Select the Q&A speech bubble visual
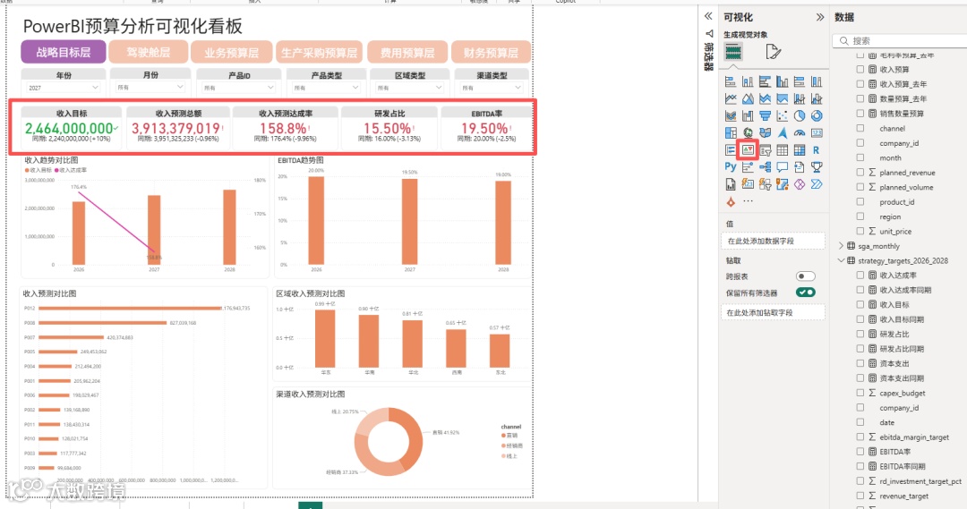The image size is (967, 509). coord(782,166)
